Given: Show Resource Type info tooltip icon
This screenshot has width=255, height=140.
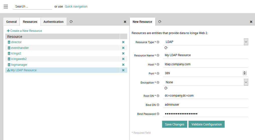Looking at the screenshot, I should pos(158,42).
